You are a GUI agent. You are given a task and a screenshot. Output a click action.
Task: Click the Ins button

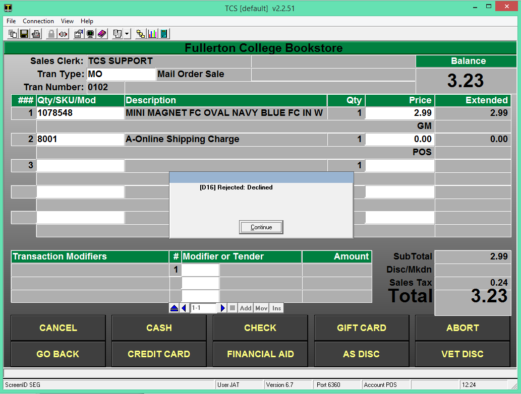click(x=277, y=308)
